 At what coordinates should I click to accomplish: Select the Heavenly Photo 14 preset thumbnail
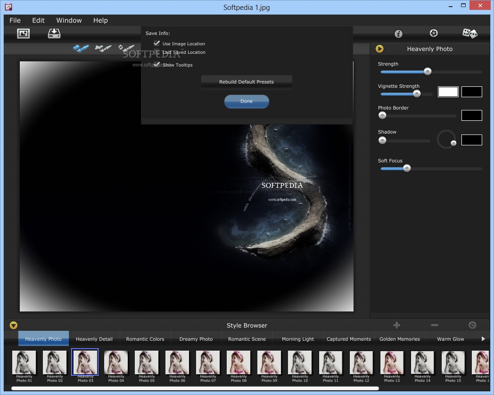422,362
